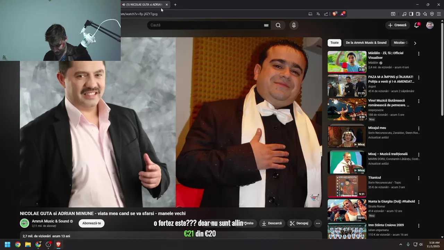The image size is (444, 250).
Task: Open Brave Leo AI sparkle icon
Action: tap(425, 14)
